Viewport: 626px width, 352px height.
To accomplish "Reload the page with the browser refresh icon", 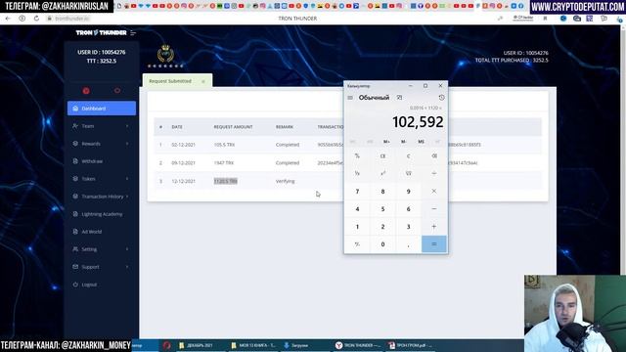I will coord(36,19).
